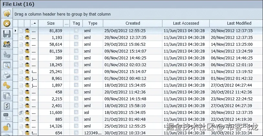The image size is (263, 136).
Task: Click the Type column header
Action: point(93,23)
